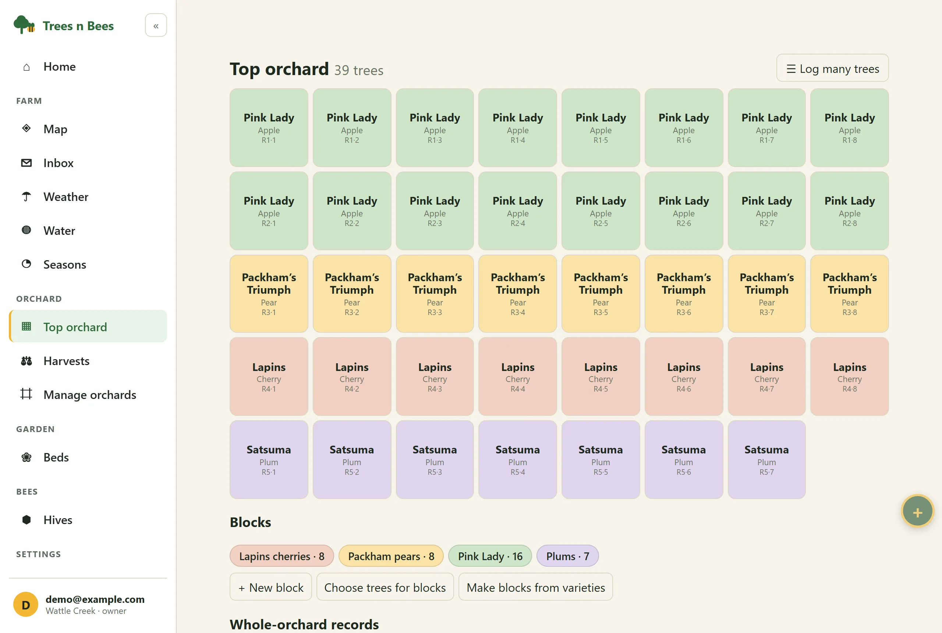942x633 pixels.
Task: Click the Map diamond icon
Action: (26, 129)
